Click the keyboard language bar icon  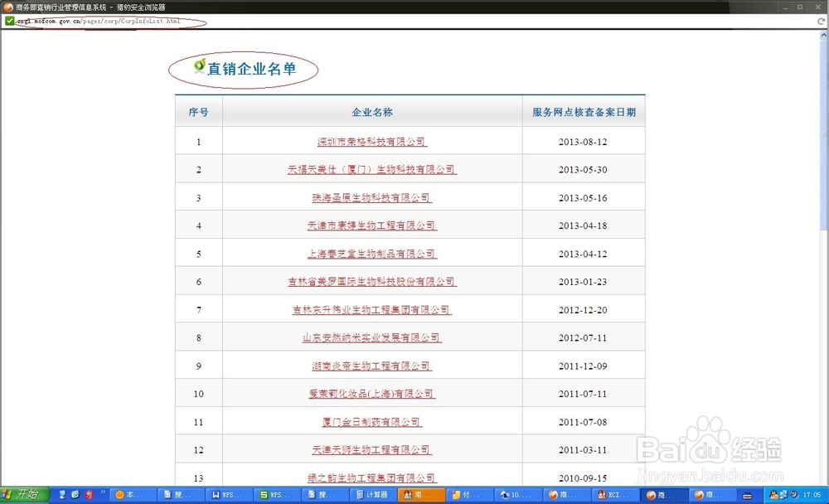click(747, 496)
